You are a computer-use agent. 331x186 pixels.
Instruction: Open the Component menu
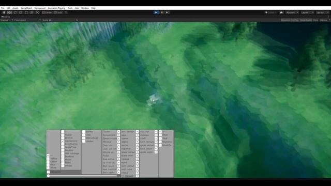40,8
